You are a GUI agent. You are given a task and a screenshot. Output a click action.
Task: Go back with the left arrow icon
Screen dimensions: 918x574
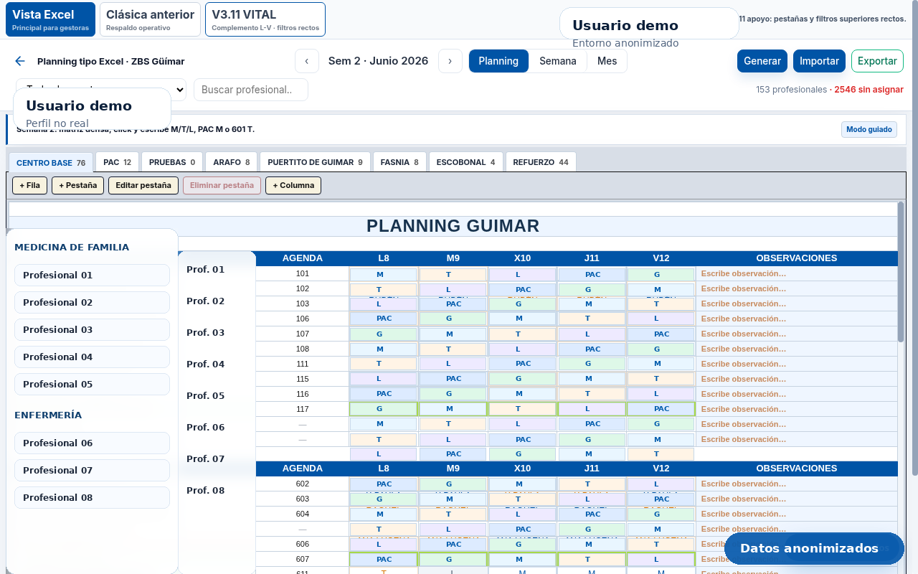pos(20,61)
